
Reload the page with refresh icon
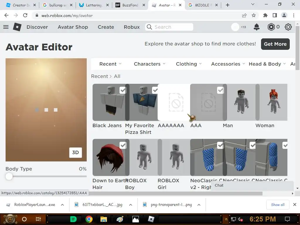(25, 15)
